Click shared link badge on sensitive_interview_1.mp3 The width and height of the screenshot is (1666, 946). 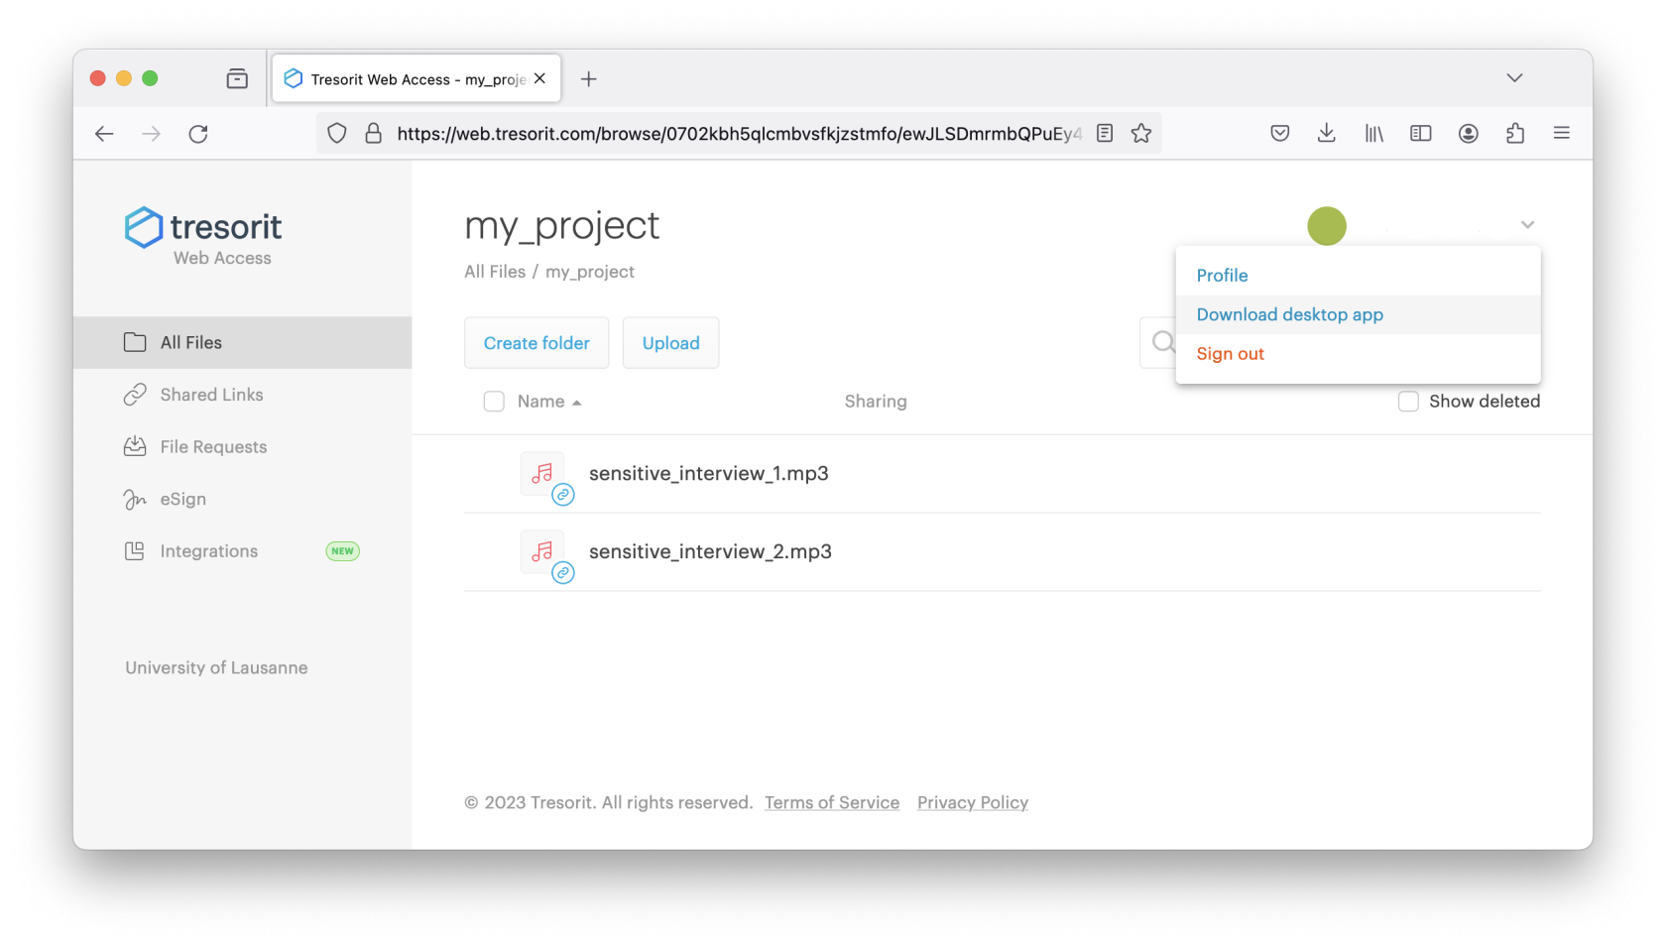coord(563,495)
